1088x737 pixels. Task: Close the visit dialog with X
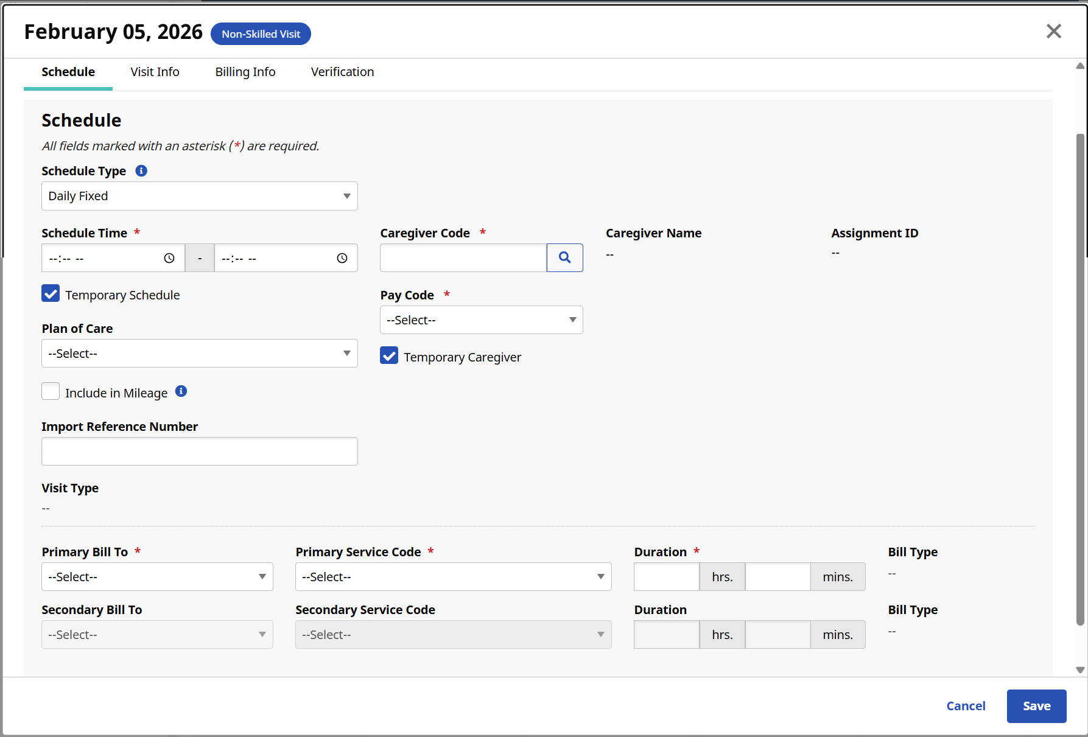pos(1053,31)
